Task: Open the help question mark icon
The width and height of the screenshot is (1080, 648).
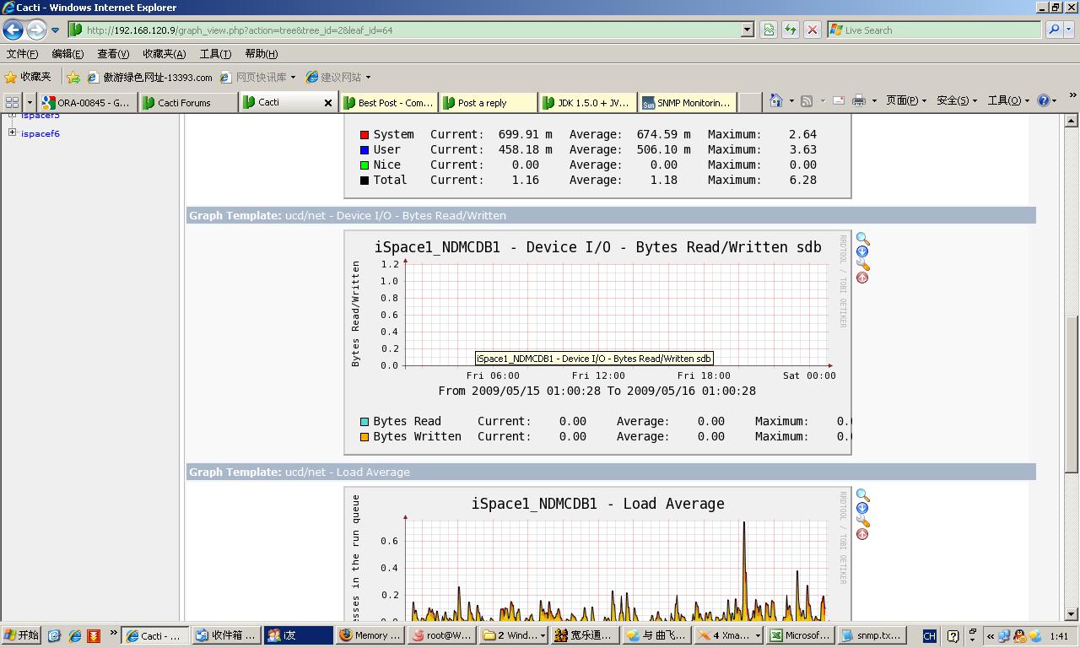Action: point(1044,100)
